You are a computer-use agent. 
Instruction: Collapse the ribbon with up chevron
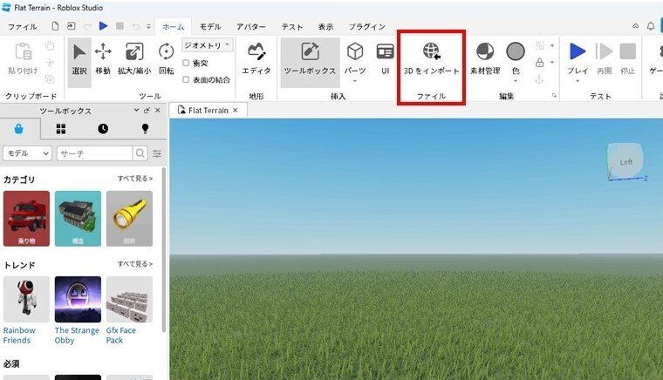[x=635, y=26]
